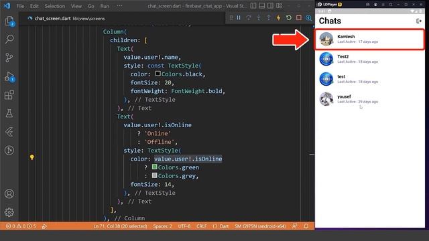Click Step Over in debug toolbar

249,18
